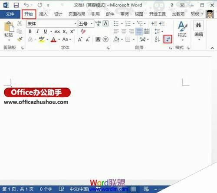This screenshot has height=193, width=217.
Task: Decrease font size with shrink icon
Action: point(88,39)
